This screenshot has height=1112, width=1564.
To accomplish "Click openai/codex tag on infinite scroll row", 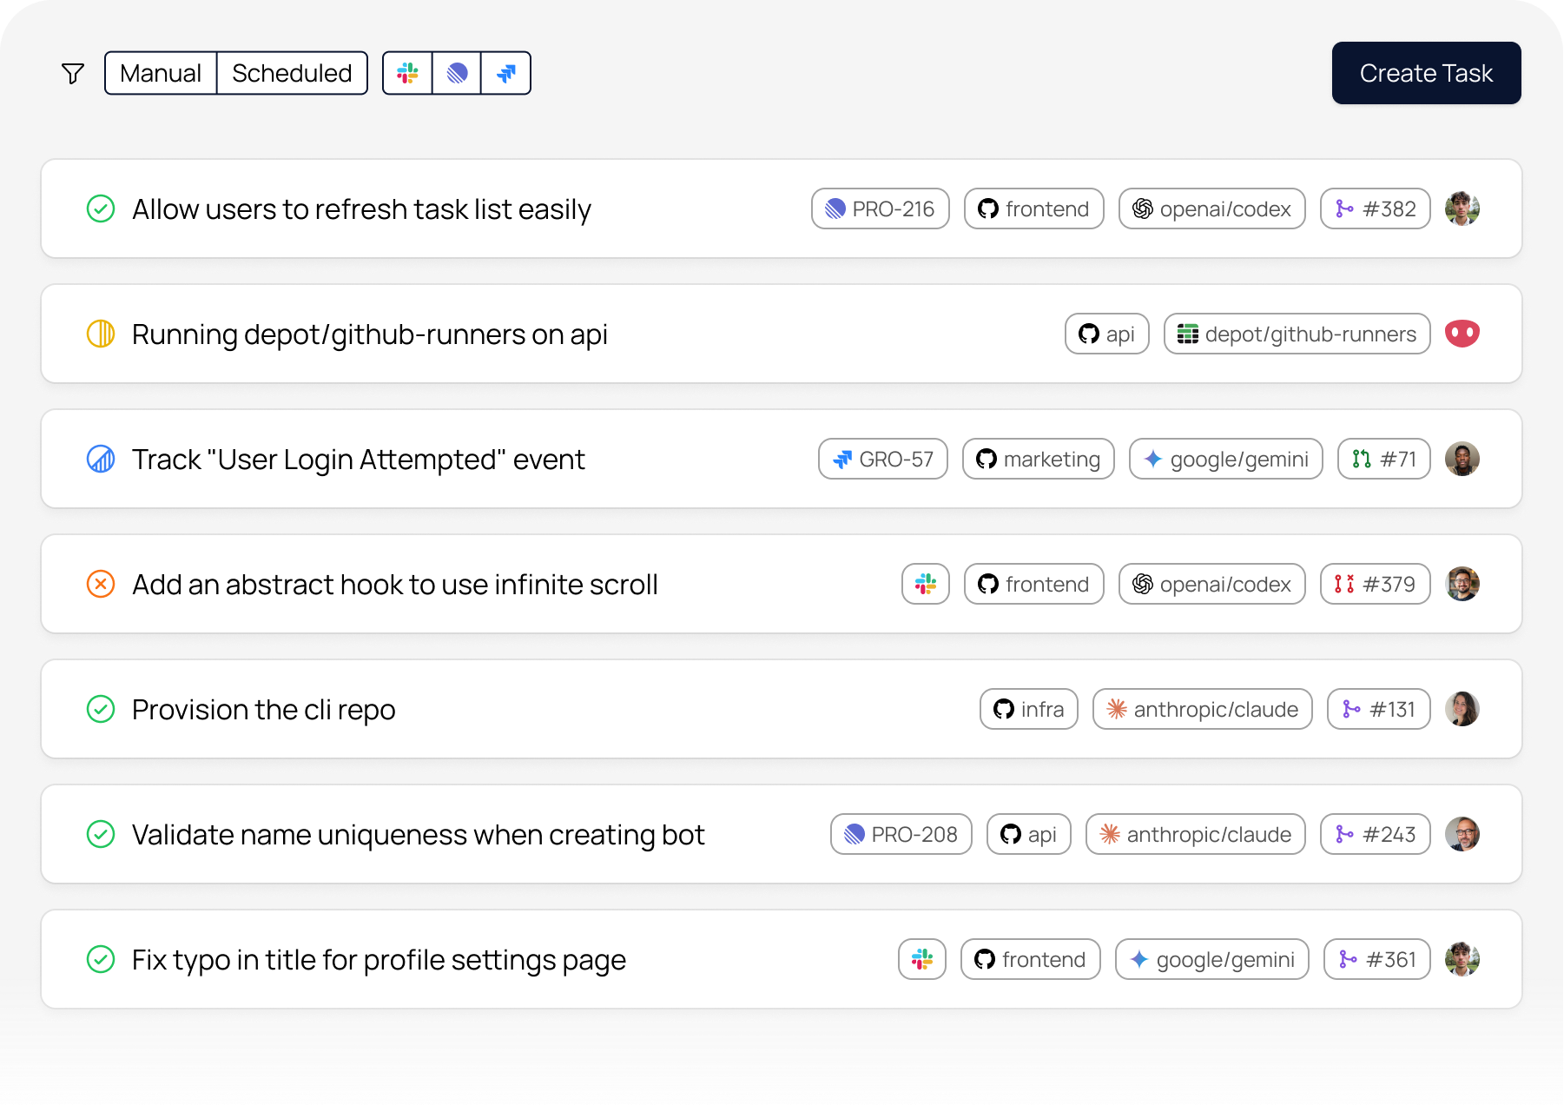I will coord(1212,584).
